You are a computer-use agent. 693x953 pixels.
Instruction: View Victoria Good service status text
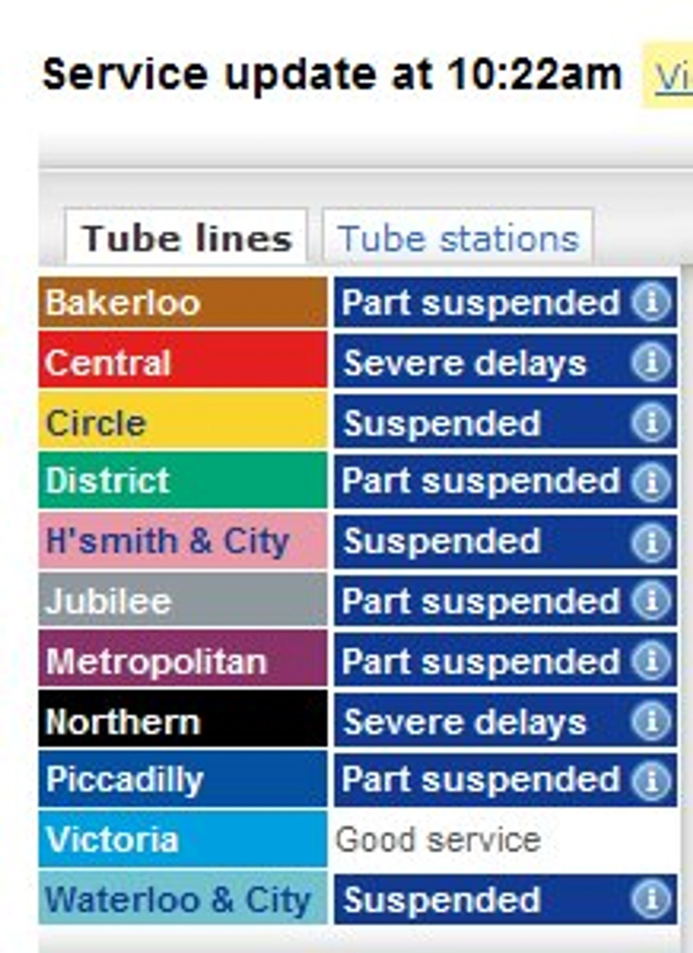click(438, 840)
